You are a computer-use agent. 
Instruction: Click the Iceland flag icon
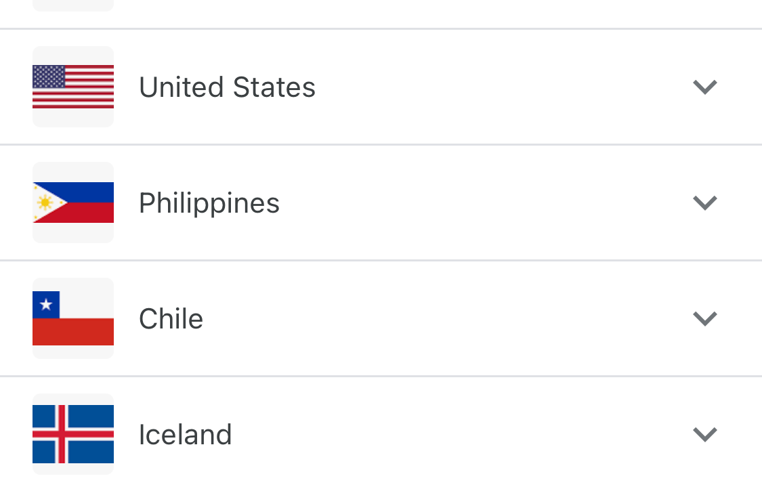[73, 434]
